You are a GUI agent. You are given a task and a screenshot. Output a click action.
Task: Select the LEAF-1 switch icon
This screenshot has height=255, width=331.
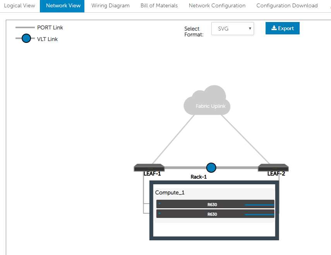pyautogui.click(x=149, y=168)
